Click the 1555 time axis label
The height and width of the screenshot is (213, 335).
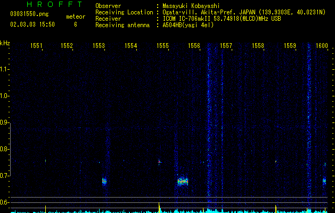[163, 46]
